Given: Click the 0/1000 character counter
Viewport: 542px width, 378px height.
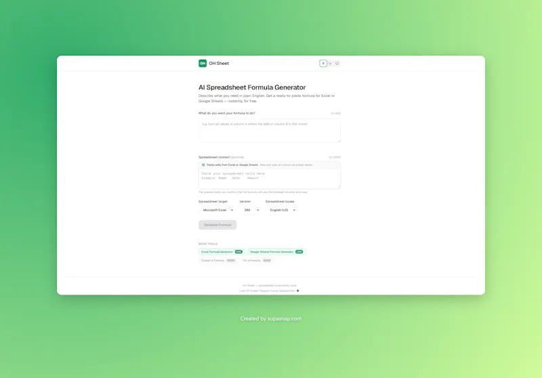Looking at the screenshot, I should tap(335, 113).
